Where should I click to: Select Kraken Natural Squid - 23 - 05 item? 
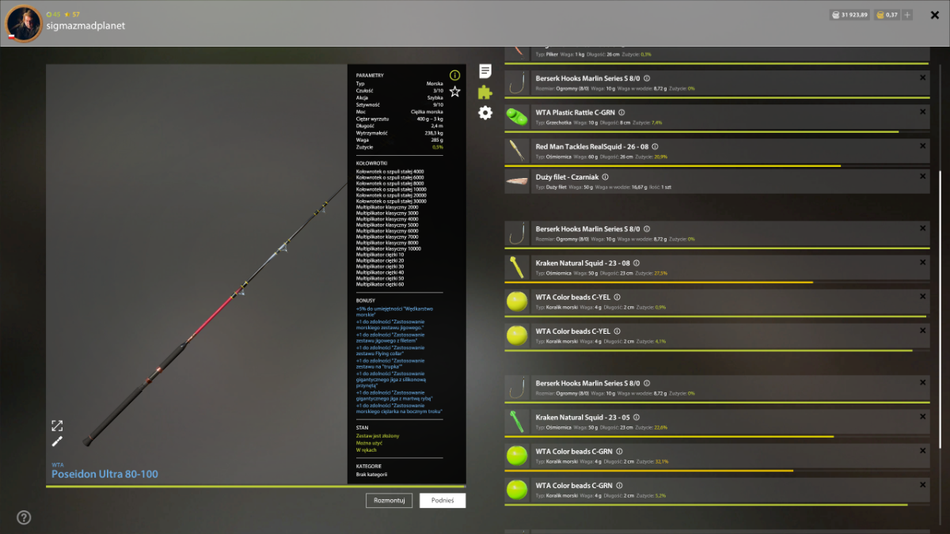click(716, 422)
